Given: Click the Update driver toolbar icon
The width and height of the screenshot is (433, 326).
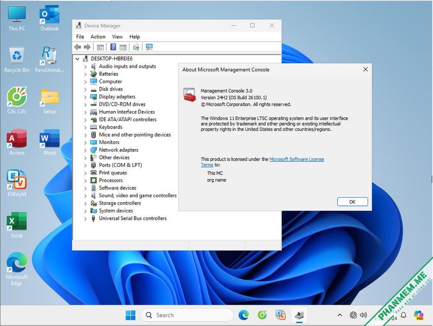Looking at the screenshot, I should coord(136,47).
